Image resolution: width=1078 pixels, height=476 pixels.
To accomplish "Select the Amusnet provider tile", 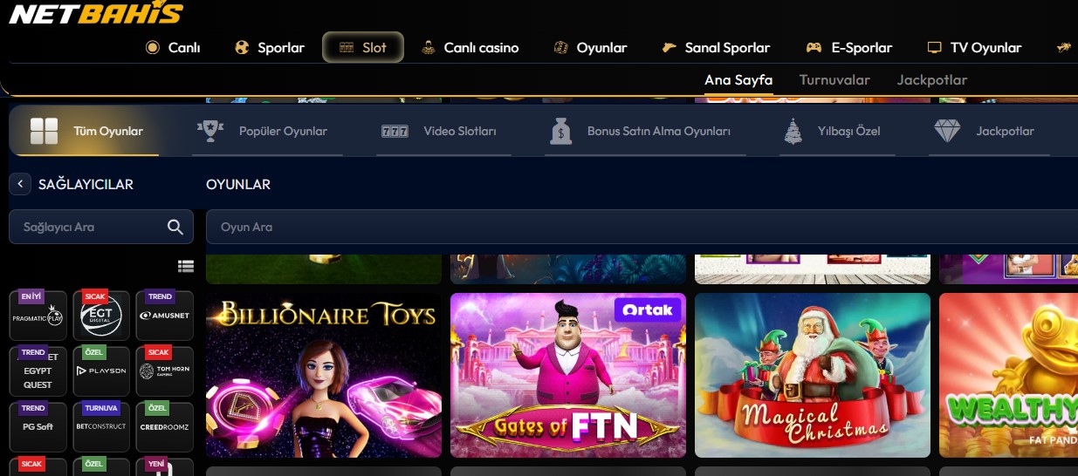I will tap(165, 316).
